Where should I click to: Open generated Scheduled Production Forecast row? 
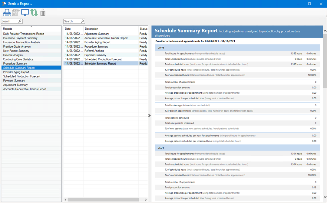106,59
